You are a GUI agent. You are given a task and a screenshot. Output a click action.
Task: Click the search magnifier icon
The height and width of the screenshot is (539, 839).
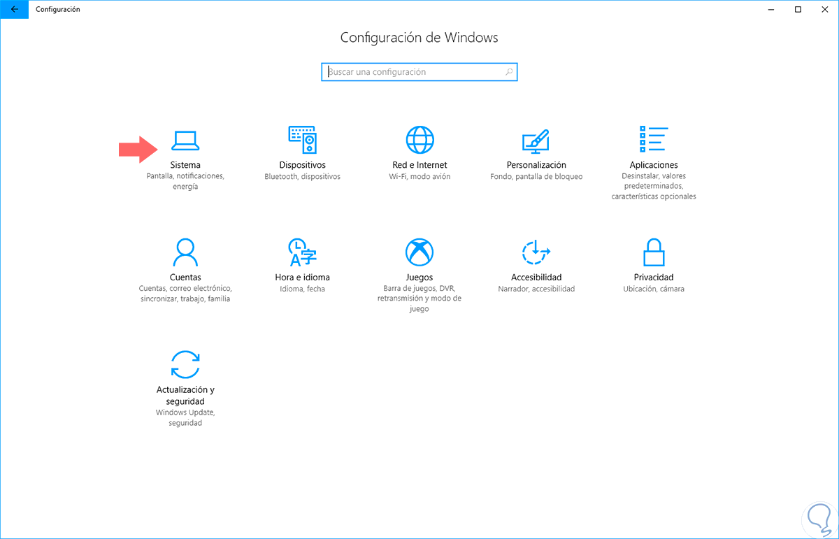pos(509,72)
